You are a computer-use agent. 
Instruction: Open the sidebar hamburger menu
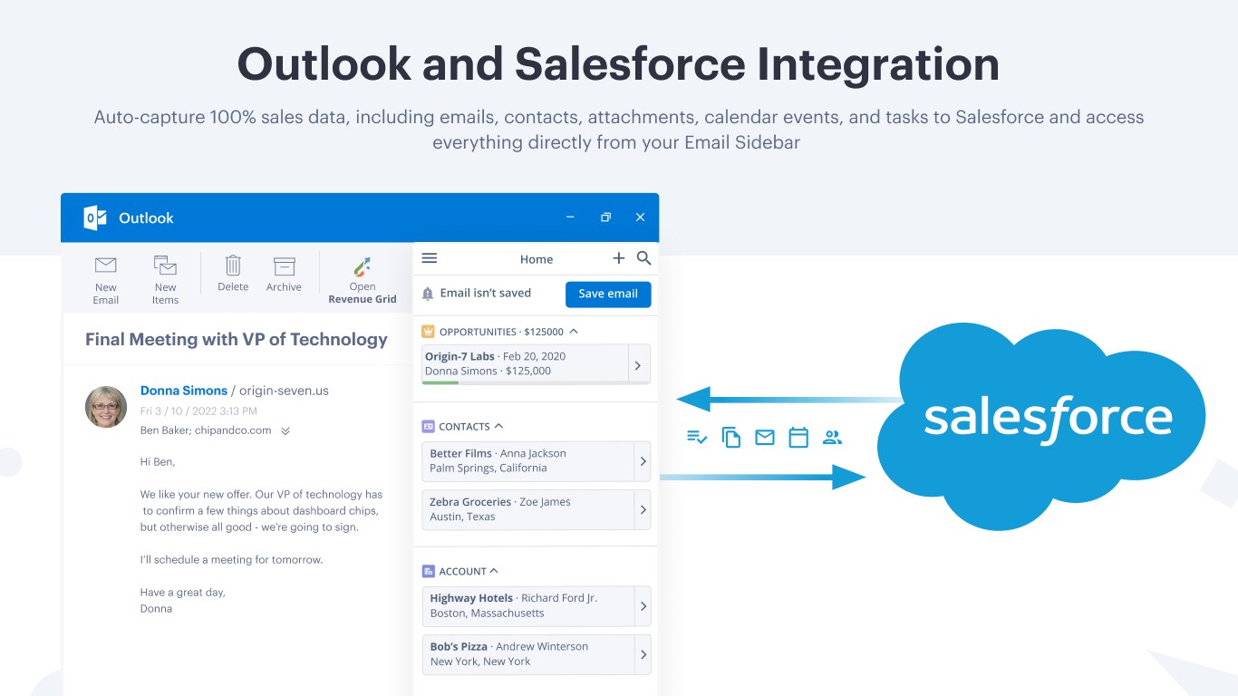pos(430,258)
